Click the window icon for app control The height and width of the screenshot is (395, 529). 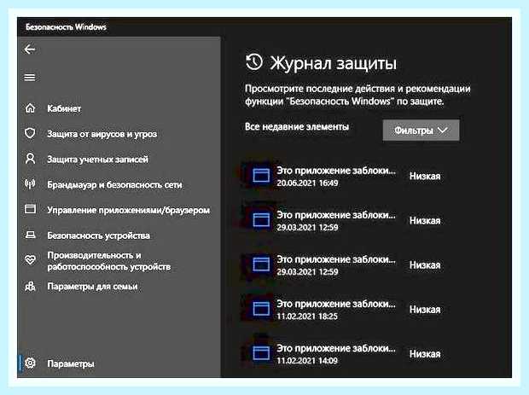click(30, 209)
